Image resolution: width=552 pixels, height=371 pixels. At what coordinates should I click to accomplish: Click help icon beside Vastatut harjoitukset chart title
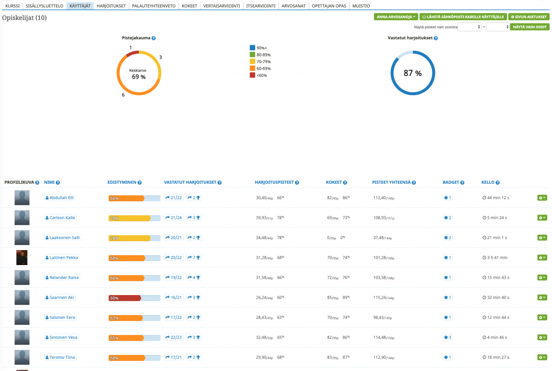pos(436,38)
